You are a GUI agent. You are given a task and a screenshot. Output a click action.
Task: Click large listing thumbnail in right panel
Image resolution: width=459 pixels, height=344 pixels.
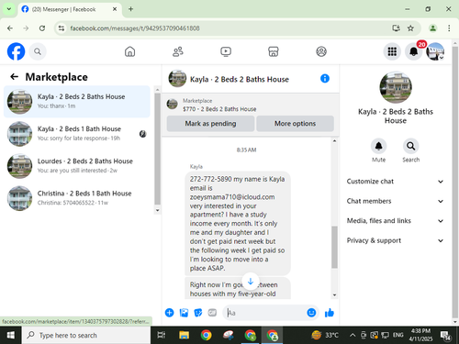point(396,87)
